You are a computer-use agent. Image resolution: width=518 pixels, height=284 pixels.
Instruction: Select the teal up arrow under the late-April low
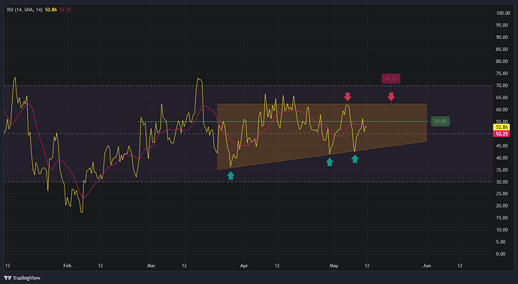[330, 162]
